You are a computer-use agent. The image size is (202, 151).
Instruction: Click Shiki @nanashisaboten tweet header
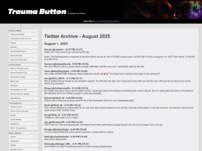click(66, 136)
